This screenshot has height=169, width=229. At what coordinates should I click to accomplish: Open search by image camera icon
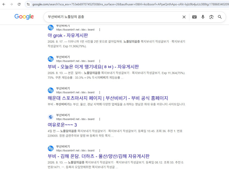tap(211, 17)
